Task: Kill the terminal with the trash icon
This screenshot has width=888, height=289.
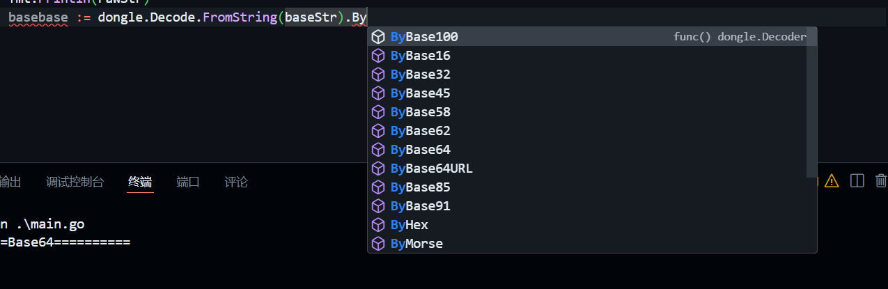Action: [881, 181]
